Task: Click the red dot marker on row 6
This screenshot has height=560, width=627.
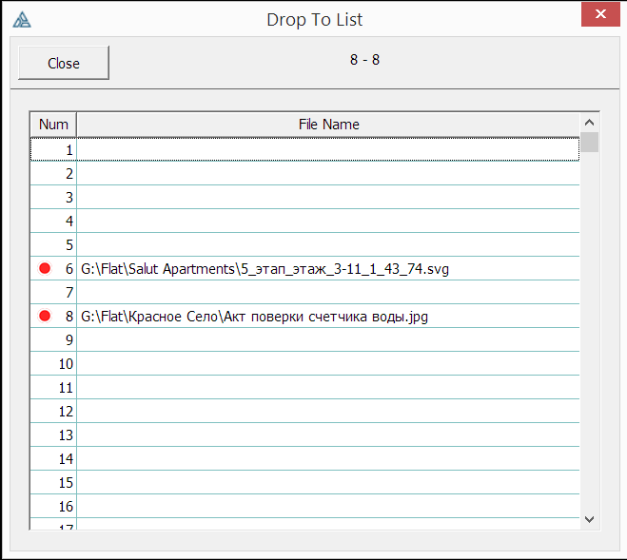Action: [x=44, y=269]
